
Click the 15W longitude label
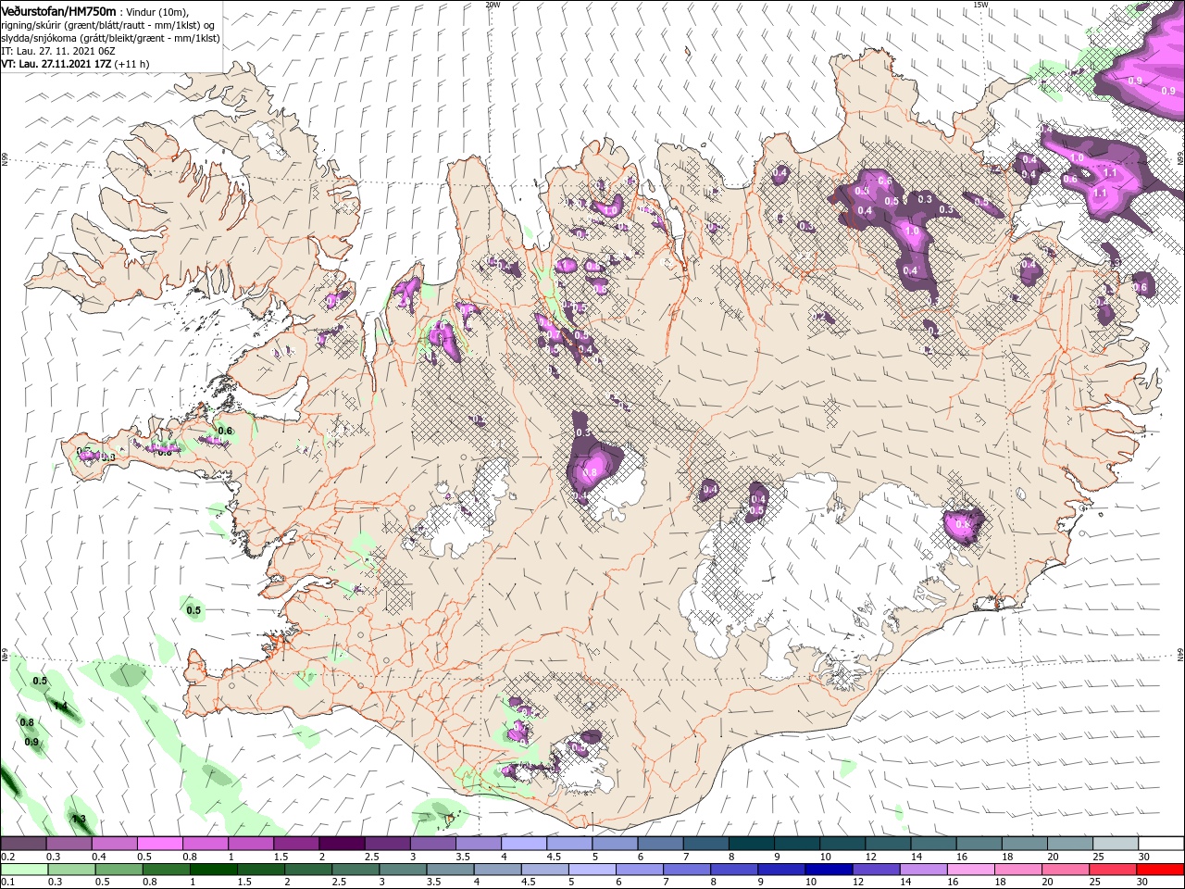tap(980, 5)
